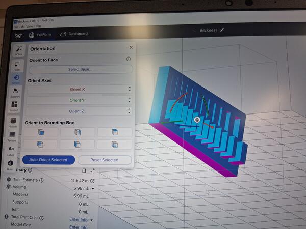Image resolution: width=306 pixels, height=229 pixels.
Task: Click the Raft 0 mL value
Action: (x=84, y=212)
